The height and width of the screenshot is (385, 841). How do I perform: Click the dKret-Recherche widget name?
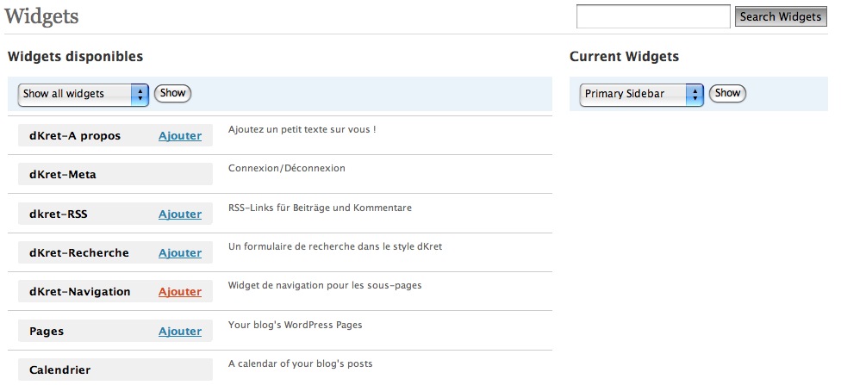click(79, 253)
